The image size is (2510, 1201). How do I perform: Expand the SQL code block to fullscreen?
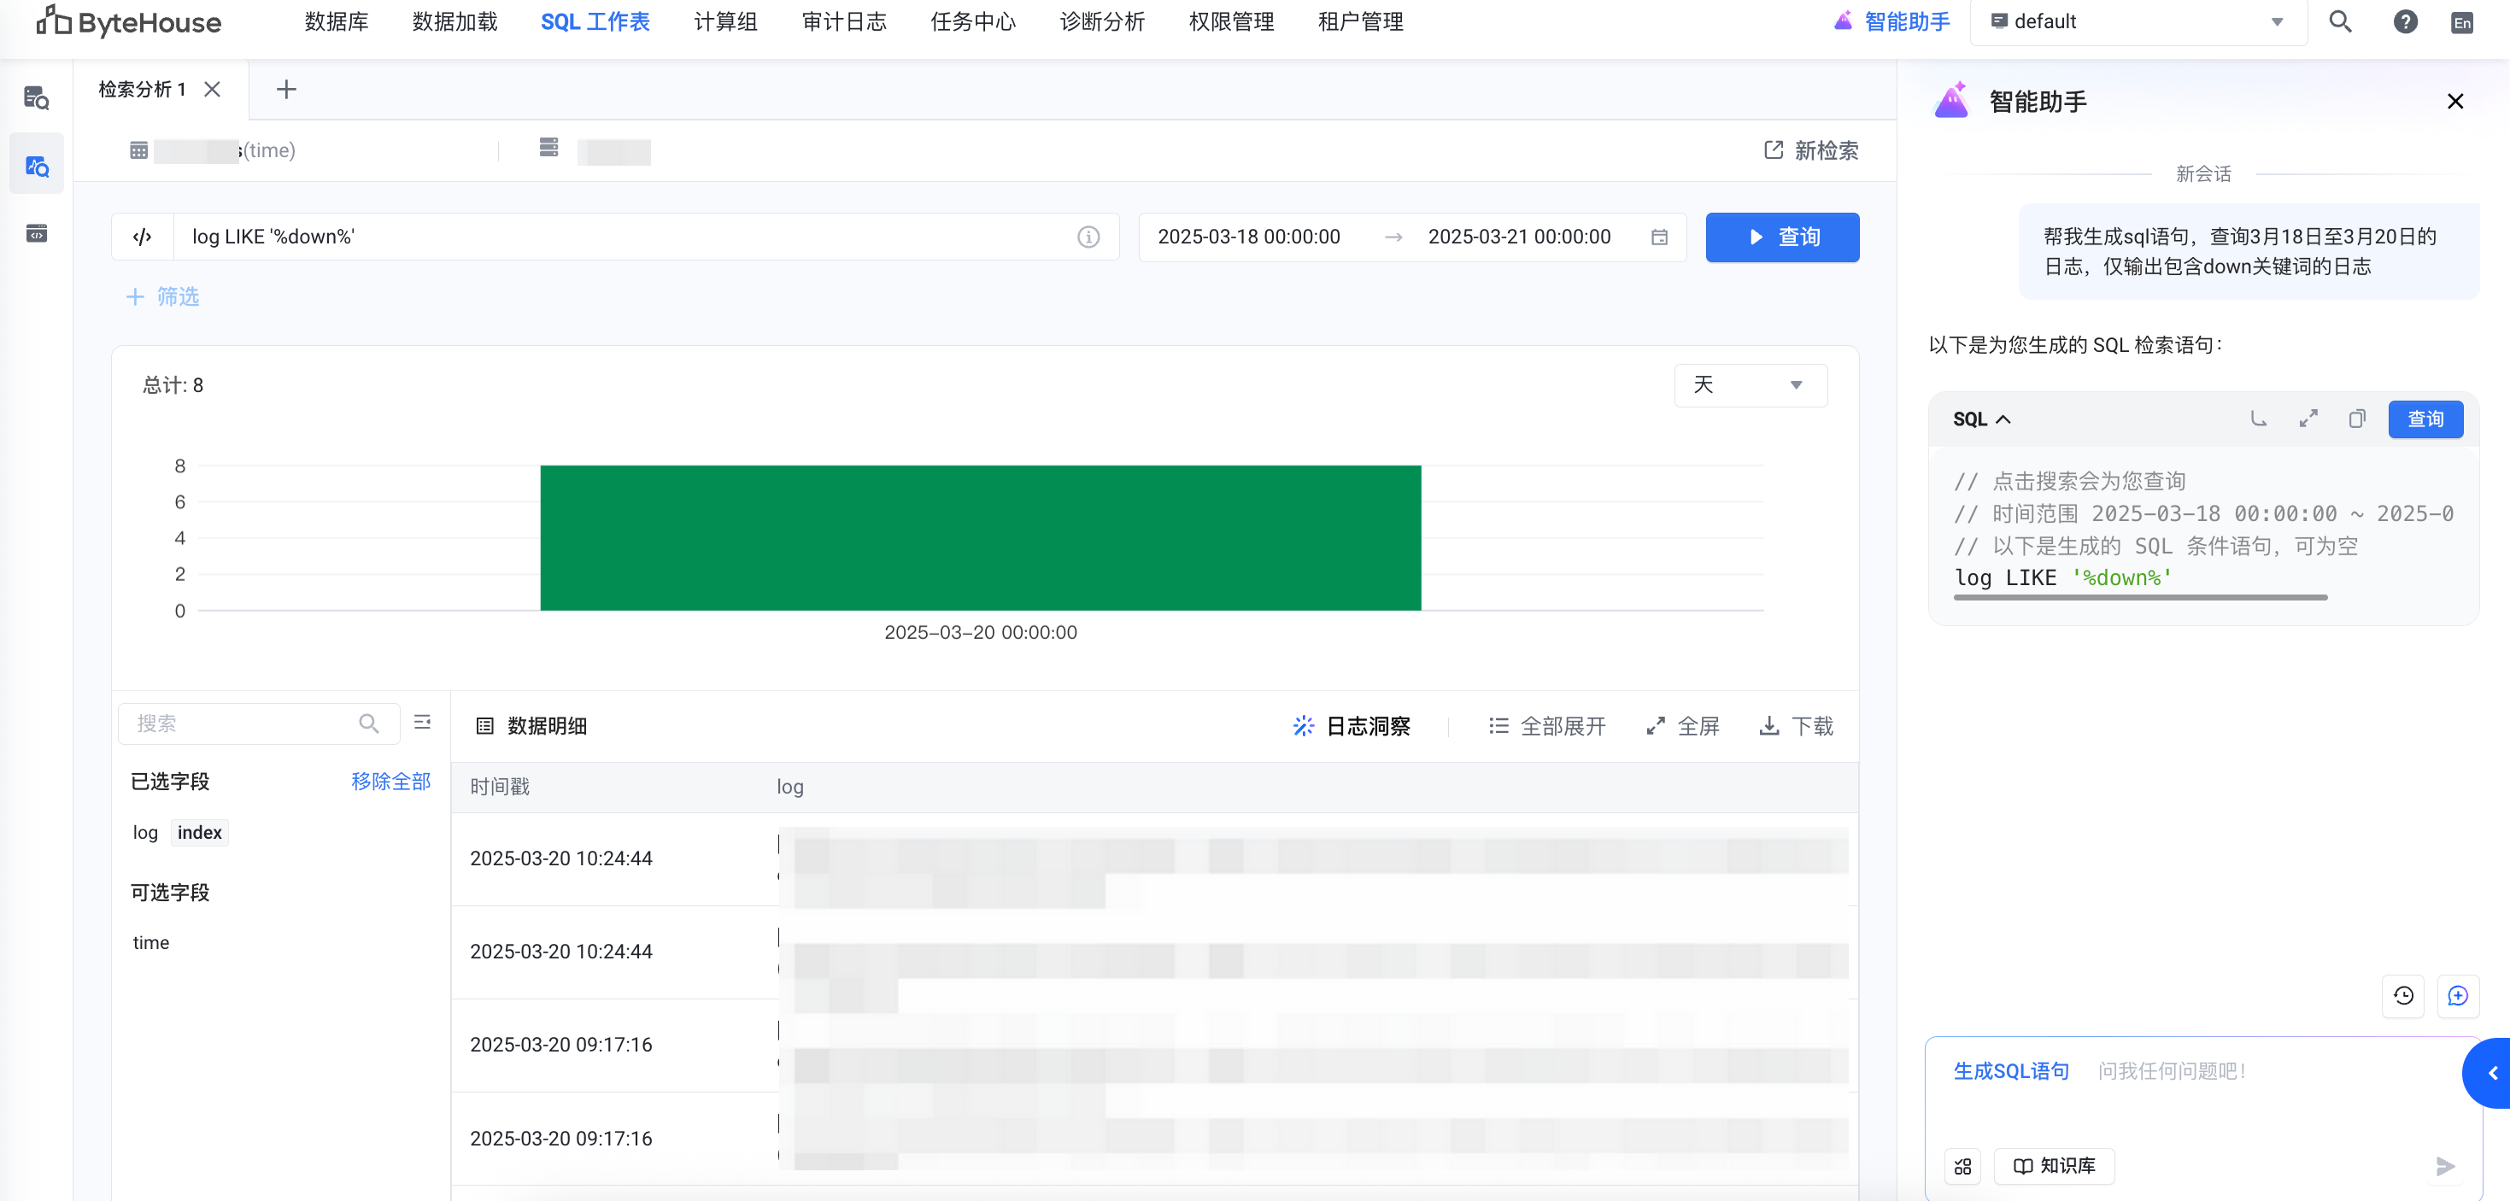[2308, 419]
